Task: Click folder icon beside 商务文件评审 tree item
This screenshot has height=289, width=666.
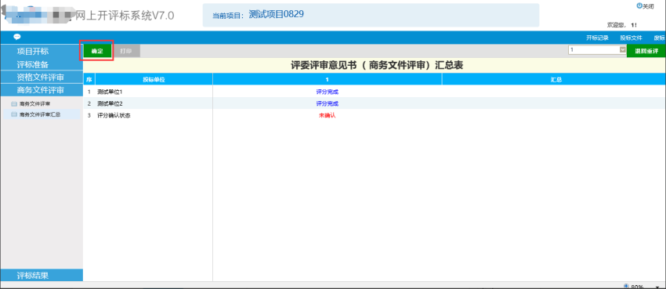Action: click(14, 103)
